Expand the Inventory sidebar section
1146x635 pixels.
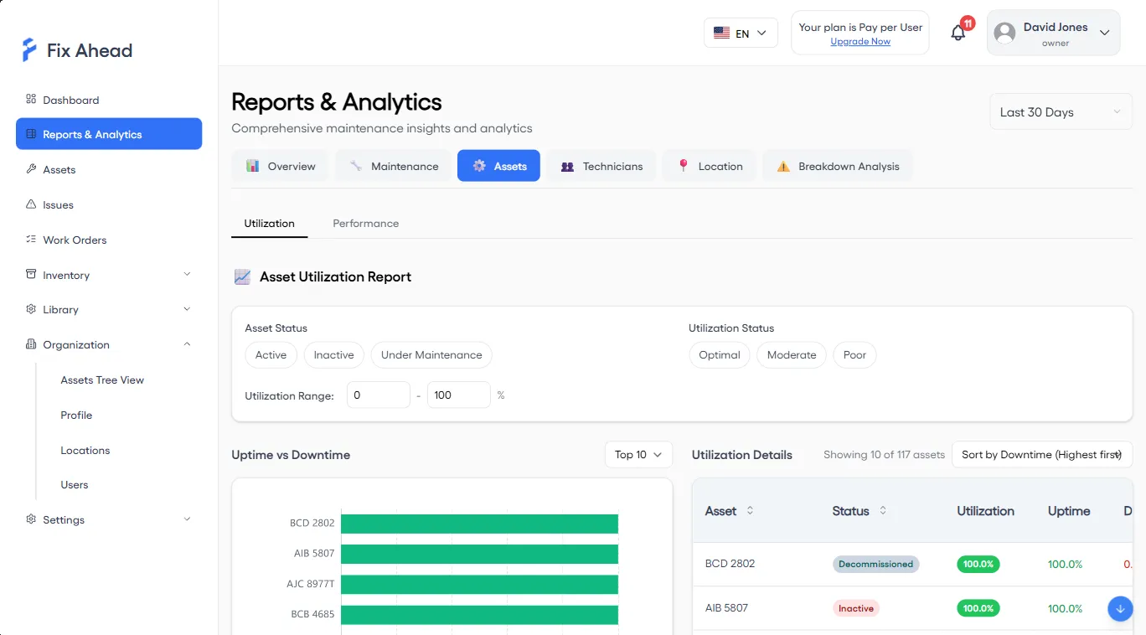pyautogui.click(x=108, y=275)
